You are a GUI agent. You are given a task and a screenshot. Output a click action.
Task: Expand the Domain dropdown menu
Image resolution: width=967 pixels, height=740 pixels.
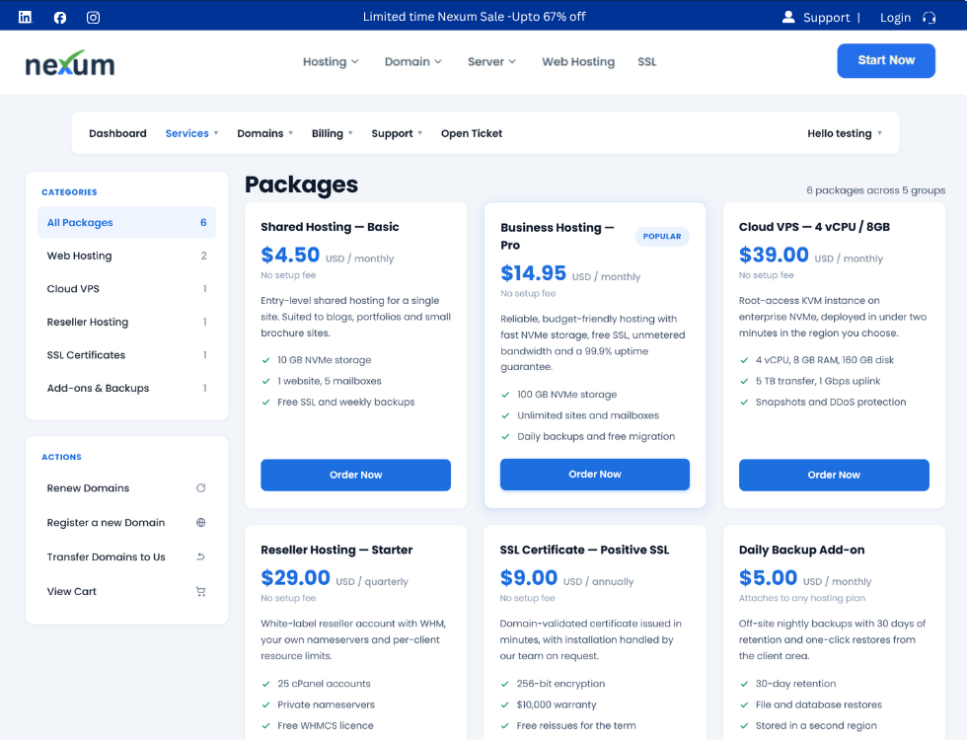tap(413, 61)
